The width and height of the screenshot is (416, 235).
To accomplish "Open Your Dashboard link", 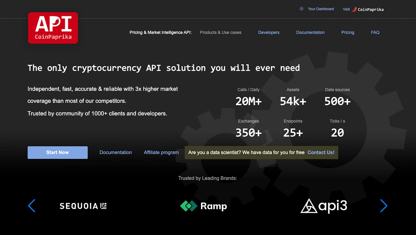I will pyautogui.click(x=321, y=9).
